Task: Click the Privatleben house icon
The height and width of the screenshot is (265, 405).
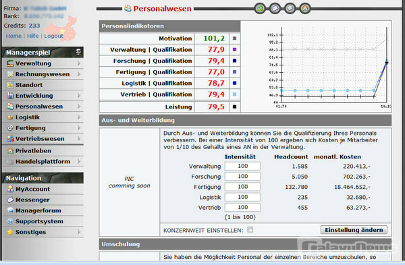Action: pos(10,150)
